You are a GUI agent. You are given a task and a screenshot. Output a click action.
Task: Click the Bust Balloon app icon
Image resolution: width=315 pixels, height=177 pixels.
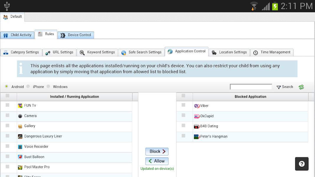tap(20, 157)
